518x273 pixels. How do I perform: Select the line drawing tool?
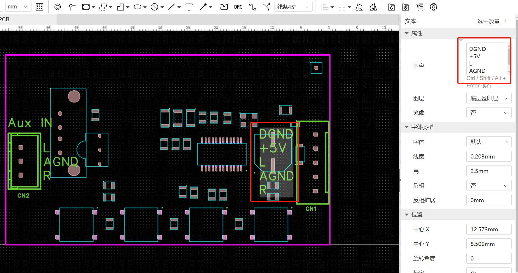click(x=172, y=7)
